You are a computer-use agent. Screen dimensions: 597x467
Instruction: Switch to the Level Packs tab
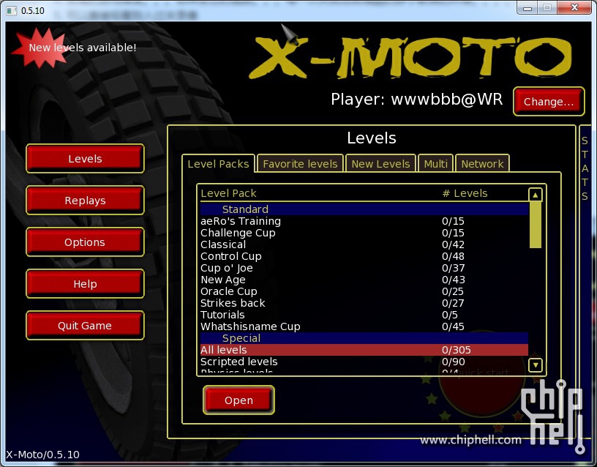coord(218,164)
